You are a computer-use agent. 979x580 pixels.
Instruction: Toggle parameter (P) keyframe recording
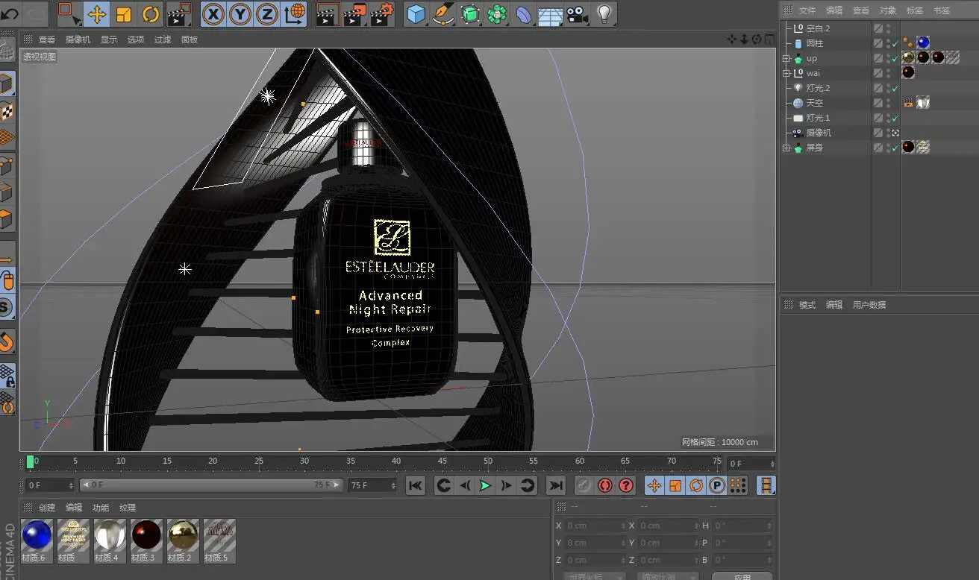pyautogui.click(x=717, y=485)
